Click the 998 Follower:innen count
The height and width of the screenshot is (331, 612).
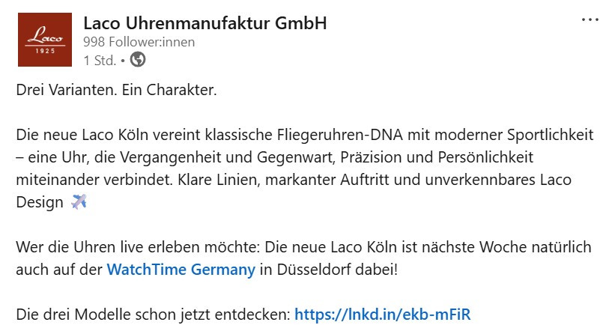tap(139, 42)
